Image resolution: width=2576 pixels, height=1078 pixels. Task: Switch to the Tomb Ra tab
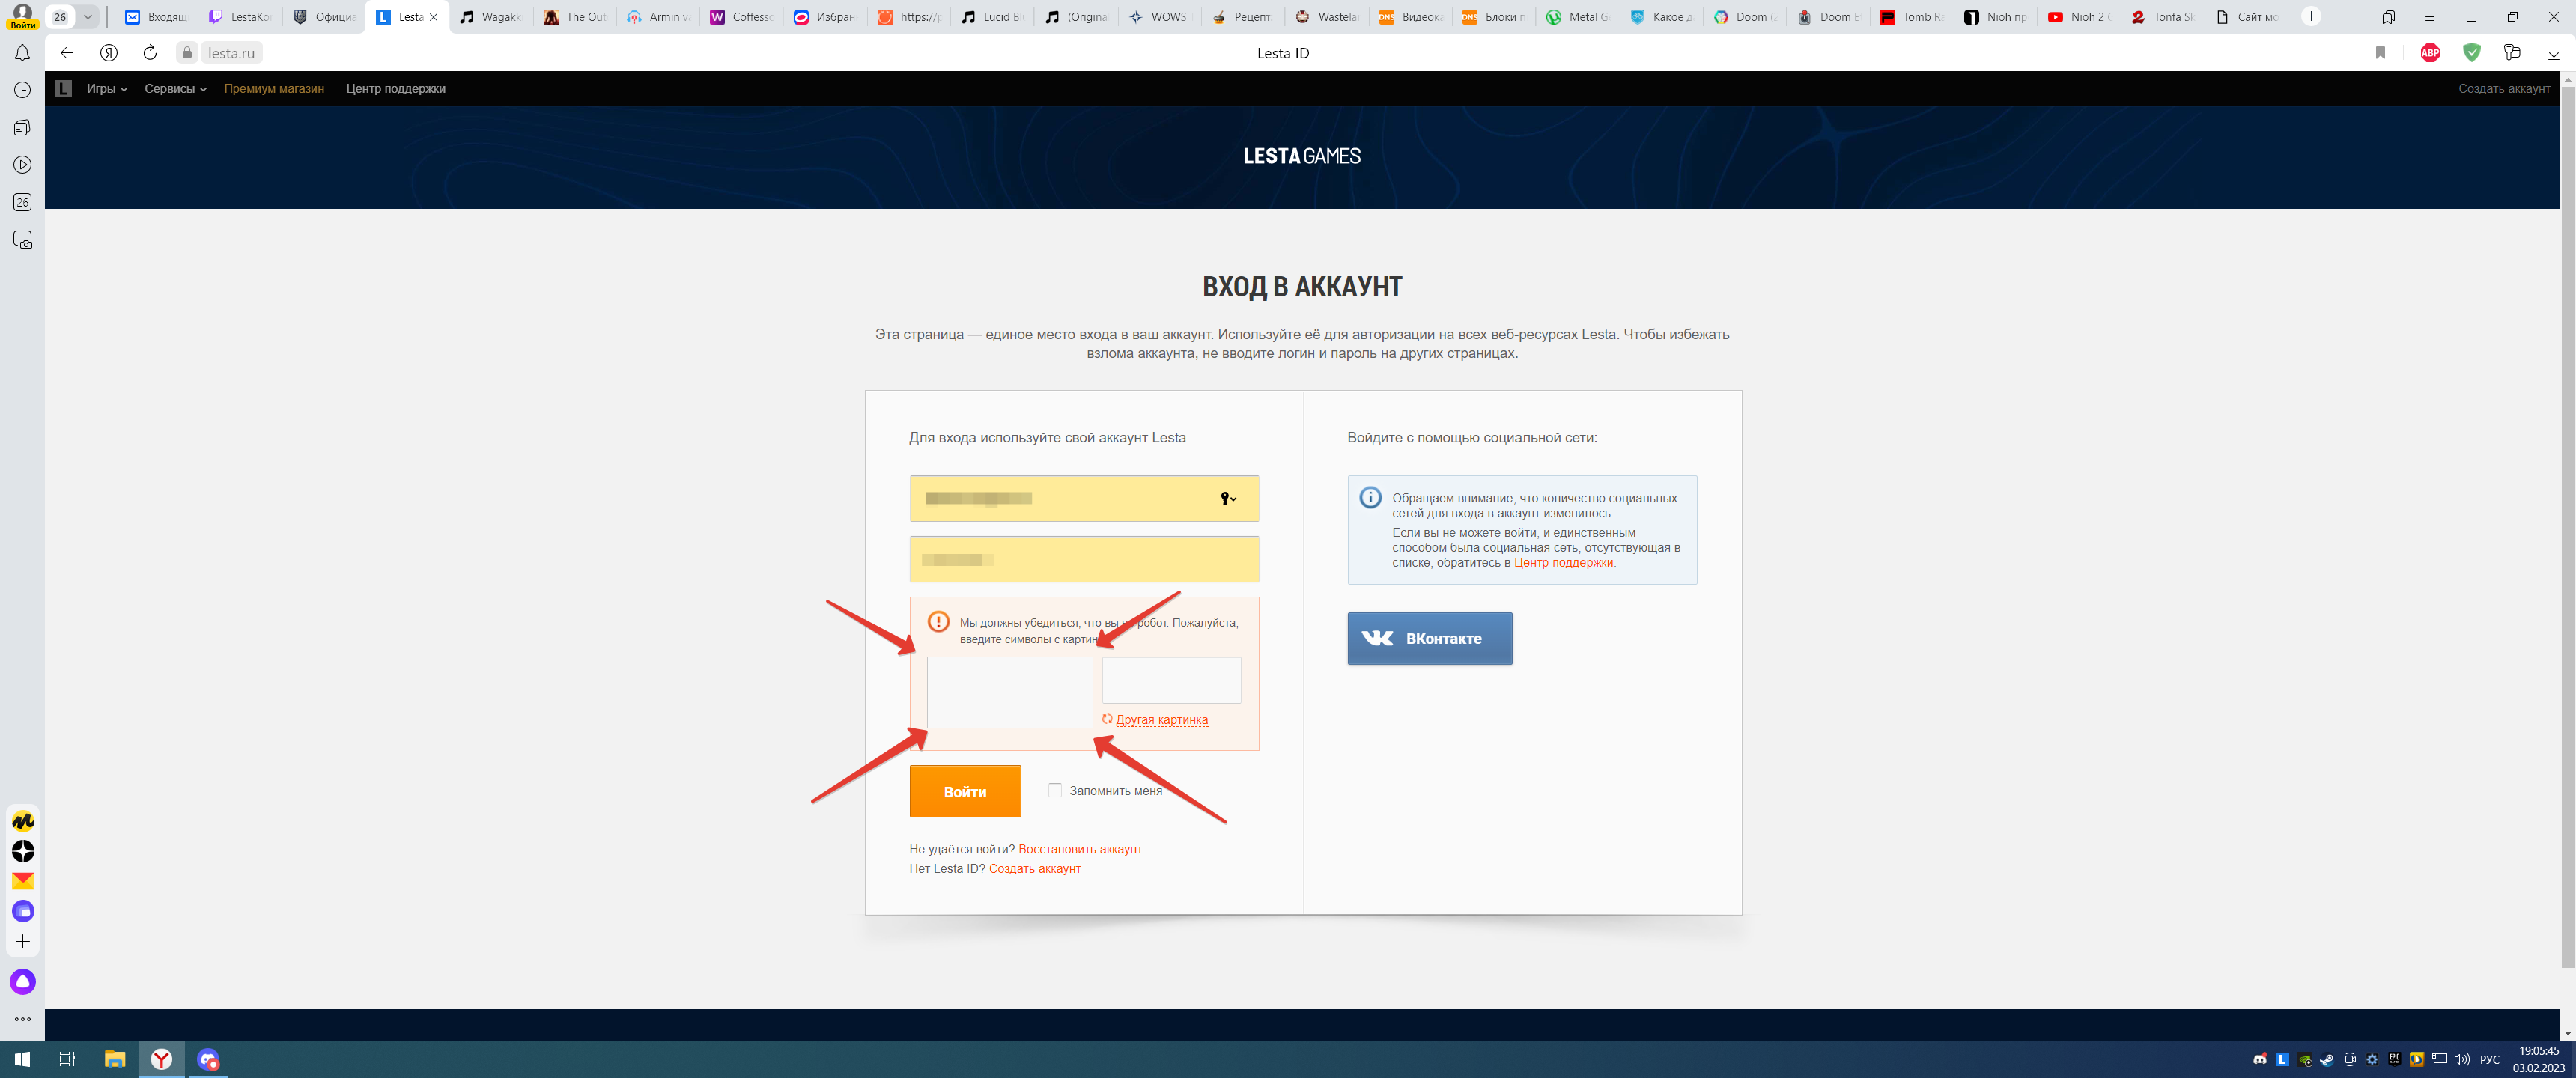pos(1912,17)
